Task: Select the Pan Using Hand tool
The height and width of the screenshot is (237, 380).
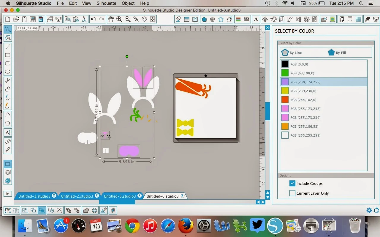Action: (110, 19)
